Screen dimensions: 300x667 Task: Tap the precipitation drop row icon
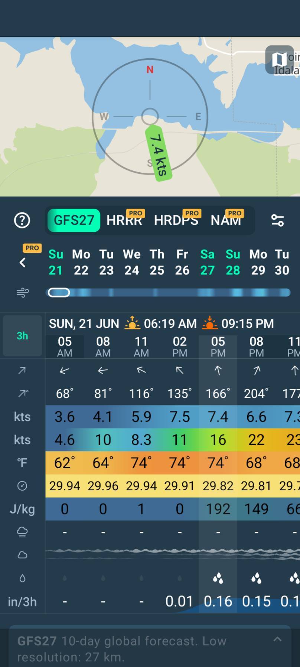[22, 578]
